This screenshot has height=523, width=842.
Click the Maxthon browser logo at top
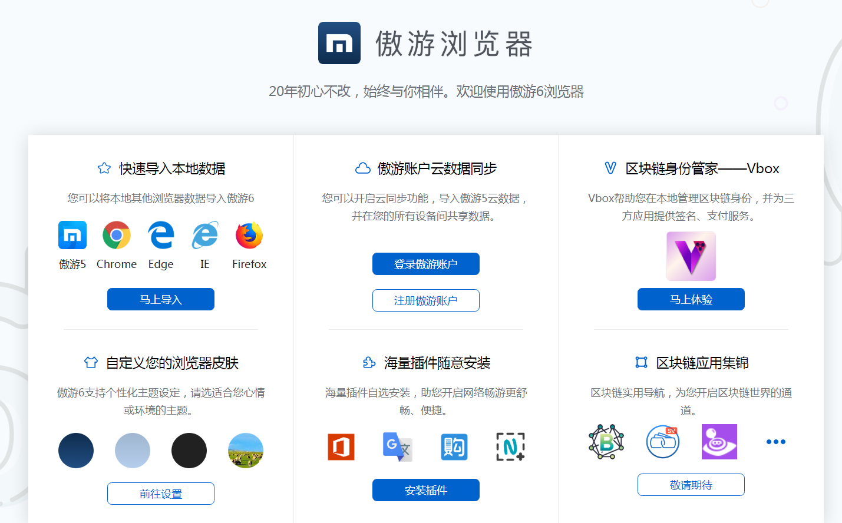(x=339, y=43)
